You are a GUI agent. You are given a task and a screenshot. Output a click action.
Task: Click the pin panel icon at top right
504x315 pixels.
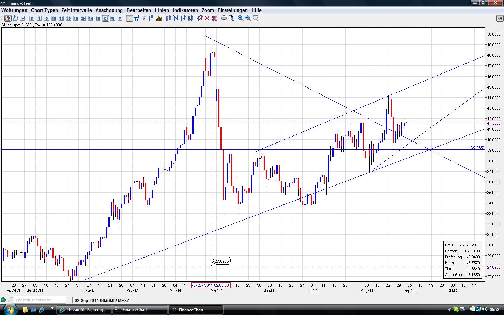[499, 18]
